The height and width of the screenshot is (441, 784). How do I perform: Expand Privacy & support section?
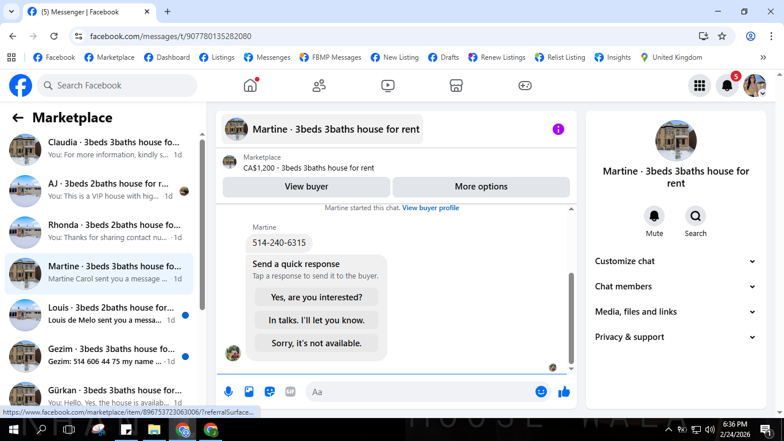[676, 337]
